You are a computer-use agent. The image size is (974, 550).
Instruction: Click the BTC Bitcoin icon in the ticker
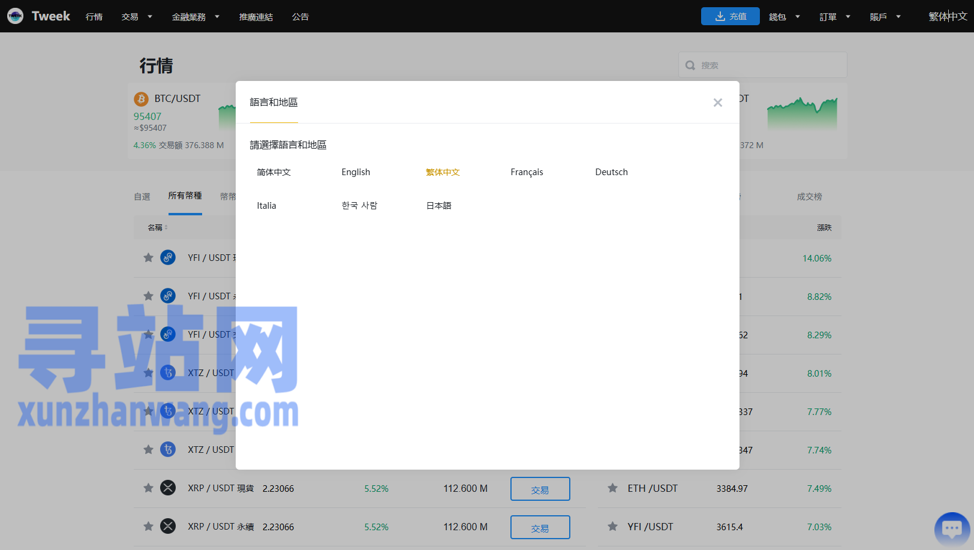[142, 98]
